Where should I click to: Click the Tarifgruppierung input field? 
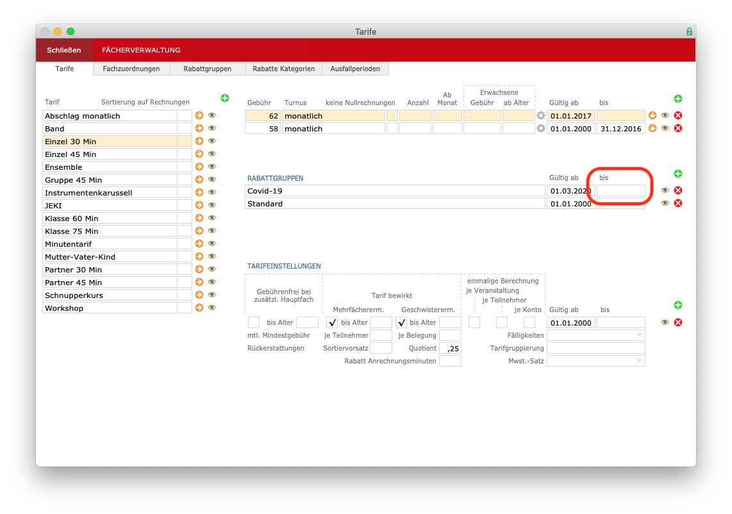pos(596,348)
